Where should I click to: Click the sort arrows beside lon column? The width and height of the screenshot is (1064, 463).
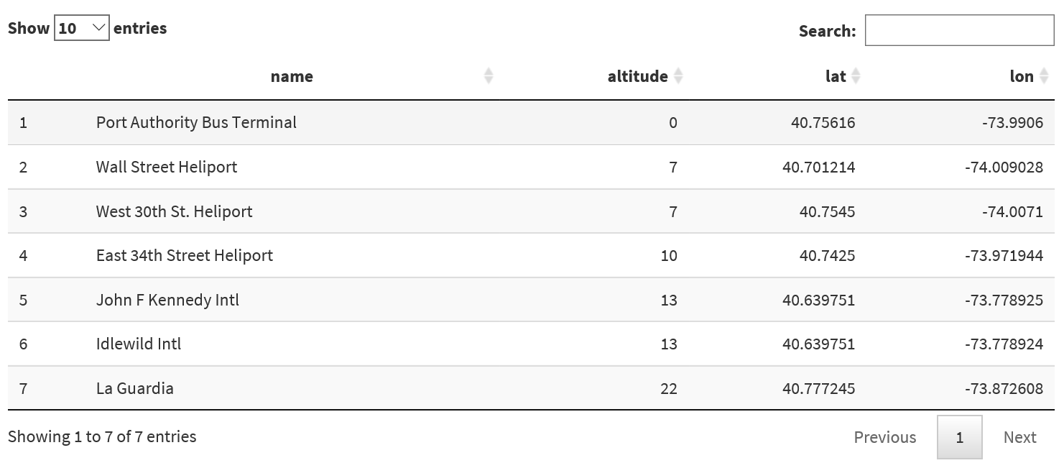[x=1045, y=75]
